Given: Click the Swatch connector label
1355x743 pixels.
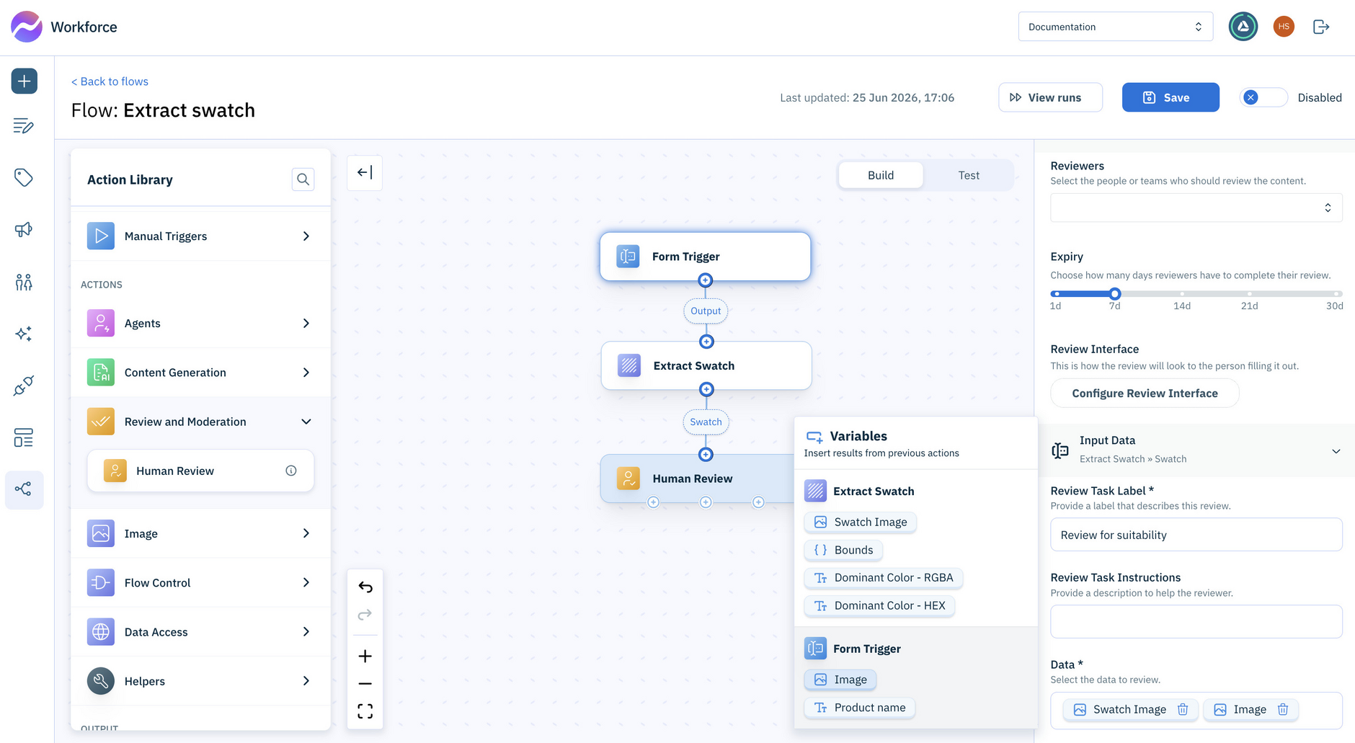Looking at the screenshot, I should click(x=706, y=422).
